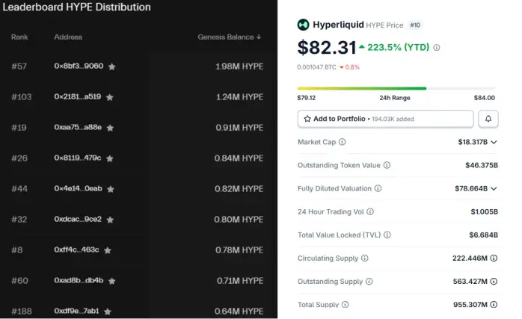Image resolution: width=522 pixels, height=319 pixels.
Task: Expand Fully Diluted Valuation details
Action: (x=494, y=188)
